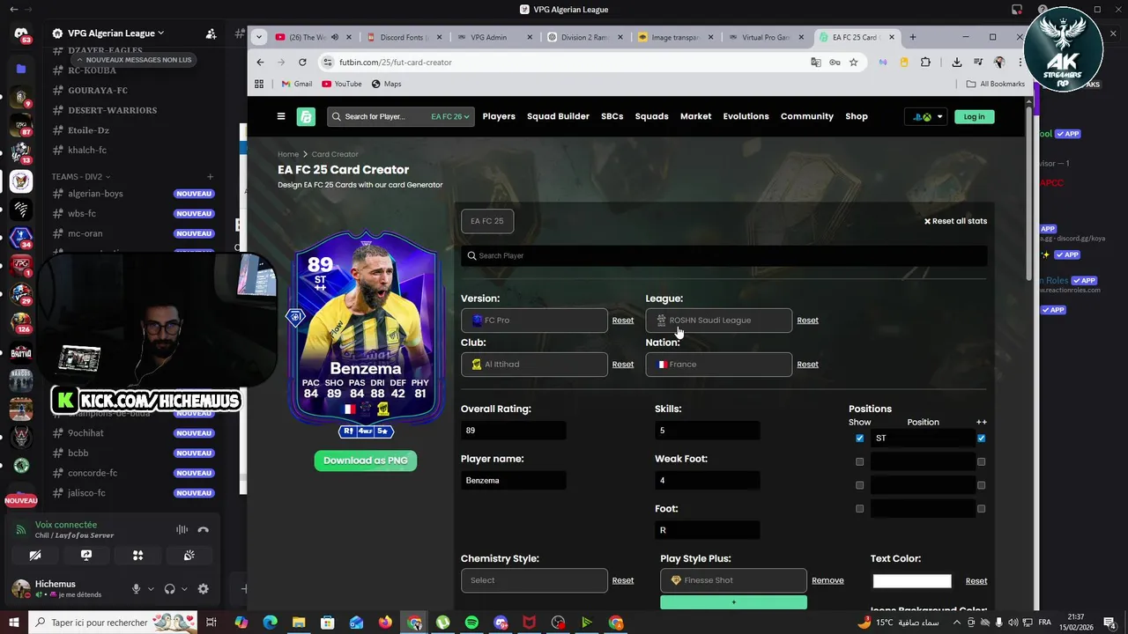
Task: Open the Chemistry Style Select dropdown
Action: pyautogui.click(x=534, y=580)
